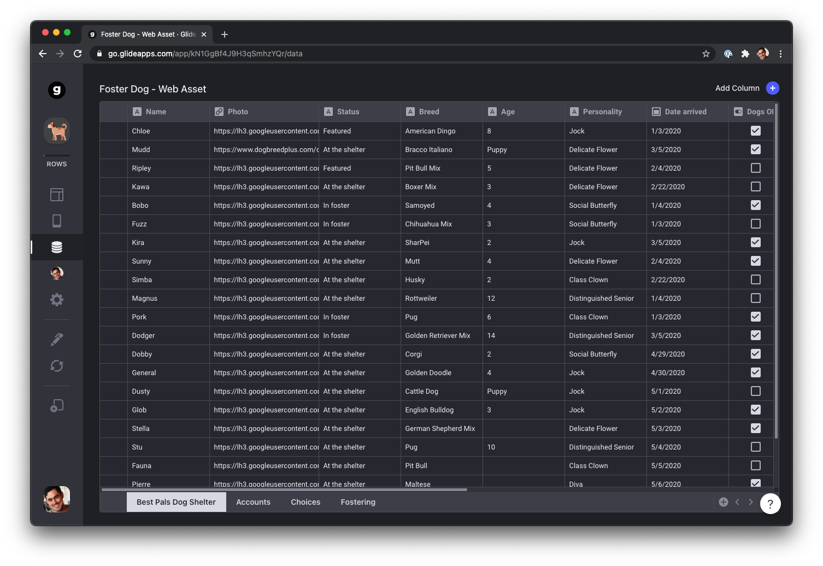The height and width of the screenshot is (566, 823).
Task: Click the Chrome profile avatar in toolbar
Action: tap(763, 54)
